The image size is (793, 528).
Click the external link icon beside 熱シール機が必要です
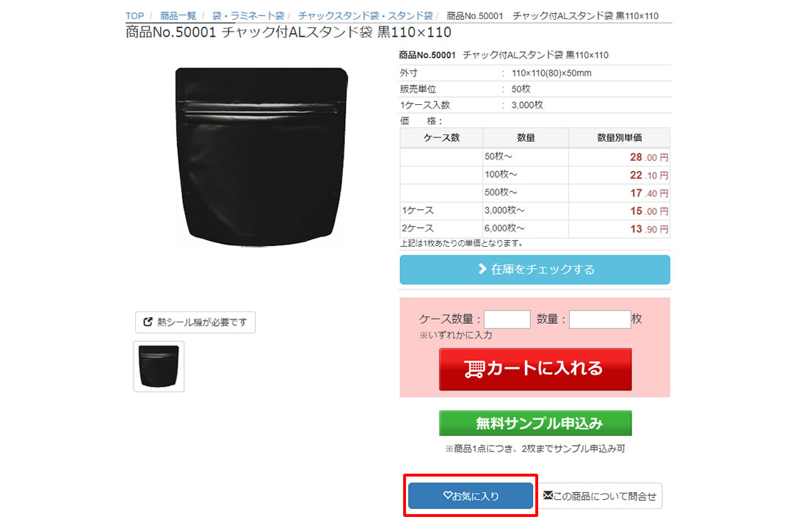tap(148, 322)
